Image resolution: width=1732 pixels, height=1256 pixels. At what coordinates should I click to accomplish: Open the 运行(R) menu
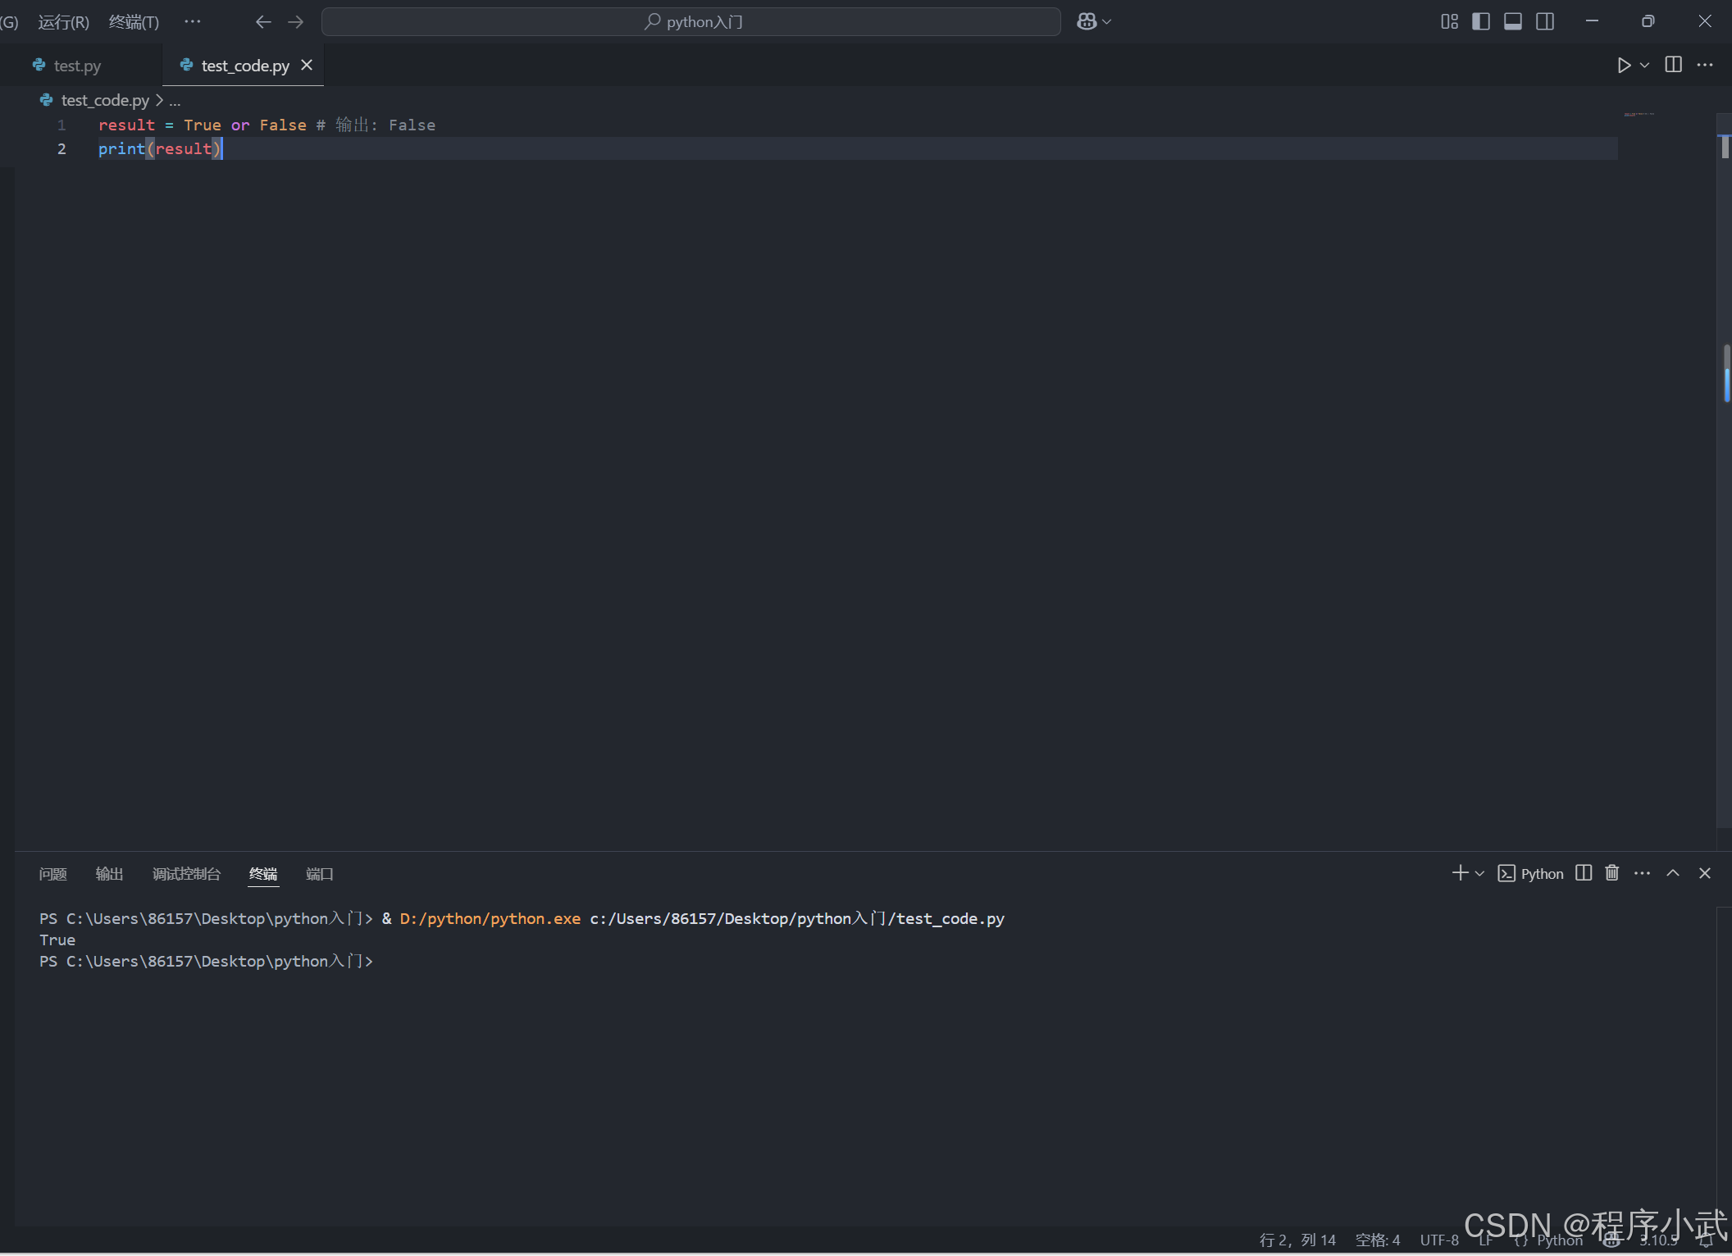(x=63, y=22)
